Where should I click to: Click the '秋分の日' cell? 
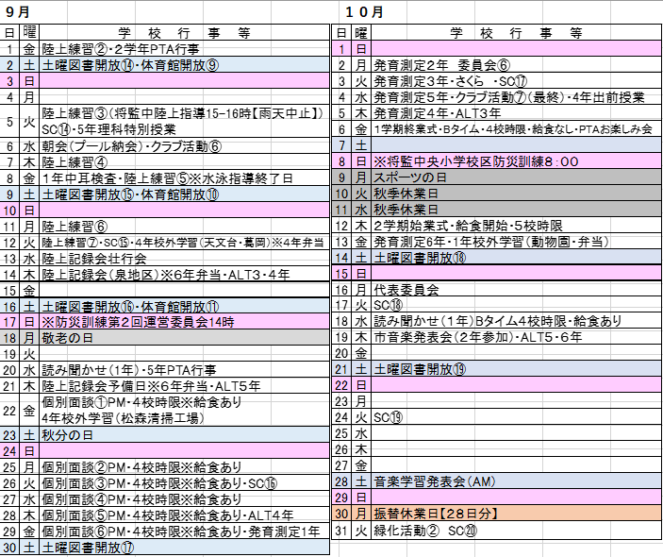click(x=184, y=435)
